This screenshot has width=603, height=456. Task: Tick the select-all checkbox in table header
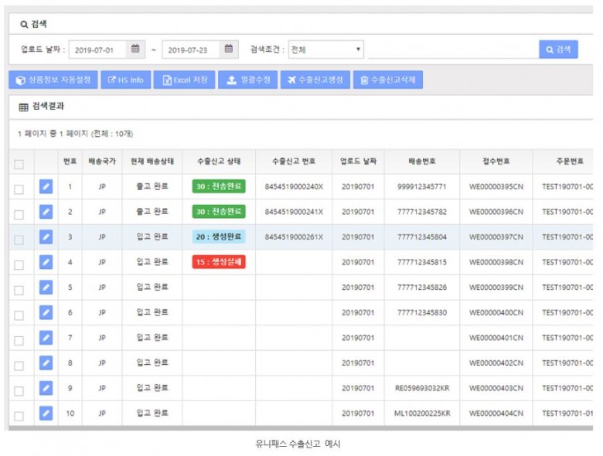tap(19, 165)
